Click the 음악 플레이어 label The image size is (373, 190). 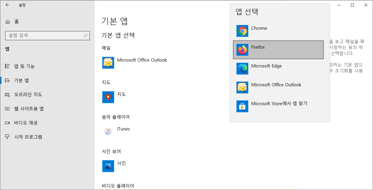coord(115,117)
